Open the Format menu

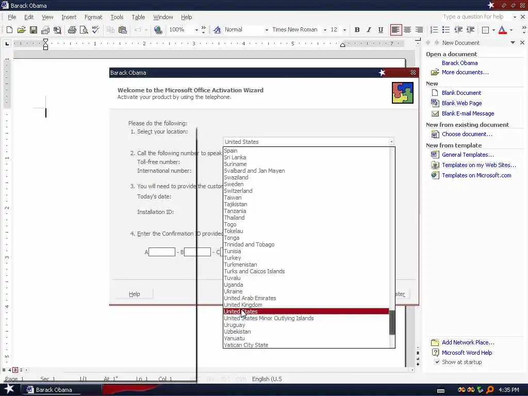[93, 17]
